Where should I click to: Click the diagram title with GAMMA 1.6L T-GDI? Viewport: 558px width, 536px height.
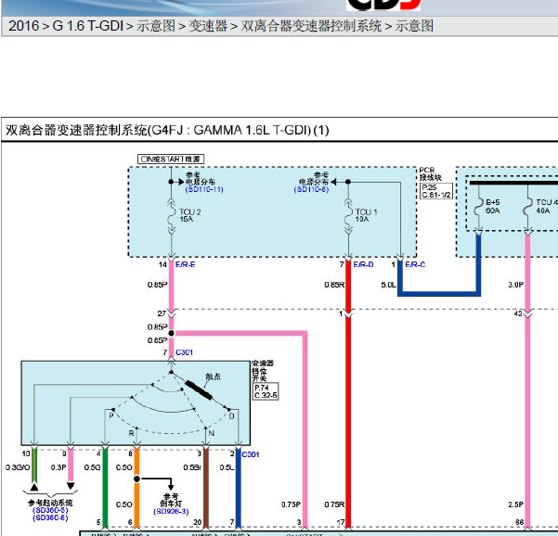click(x=167, y=130)
